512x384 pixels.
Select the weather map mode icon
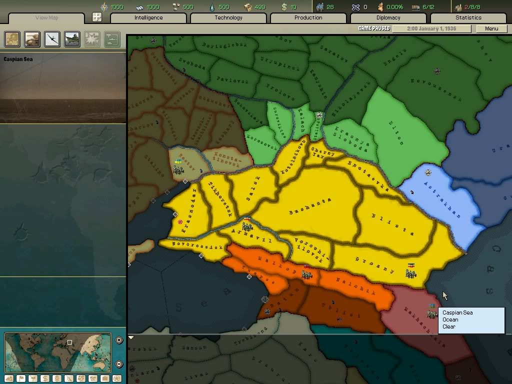[33, 378]
